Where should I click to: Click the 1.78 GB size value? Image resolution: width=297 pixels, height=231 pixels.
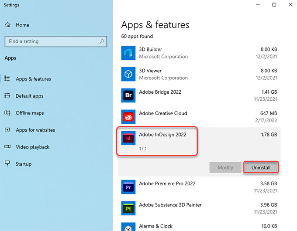click(269, 135)
